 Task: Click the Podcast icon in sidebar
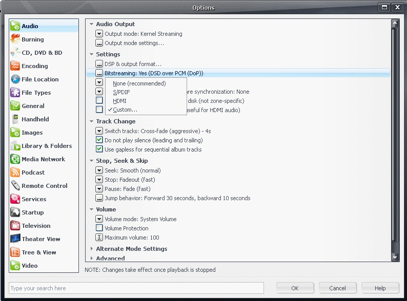[x=15, y=173]
